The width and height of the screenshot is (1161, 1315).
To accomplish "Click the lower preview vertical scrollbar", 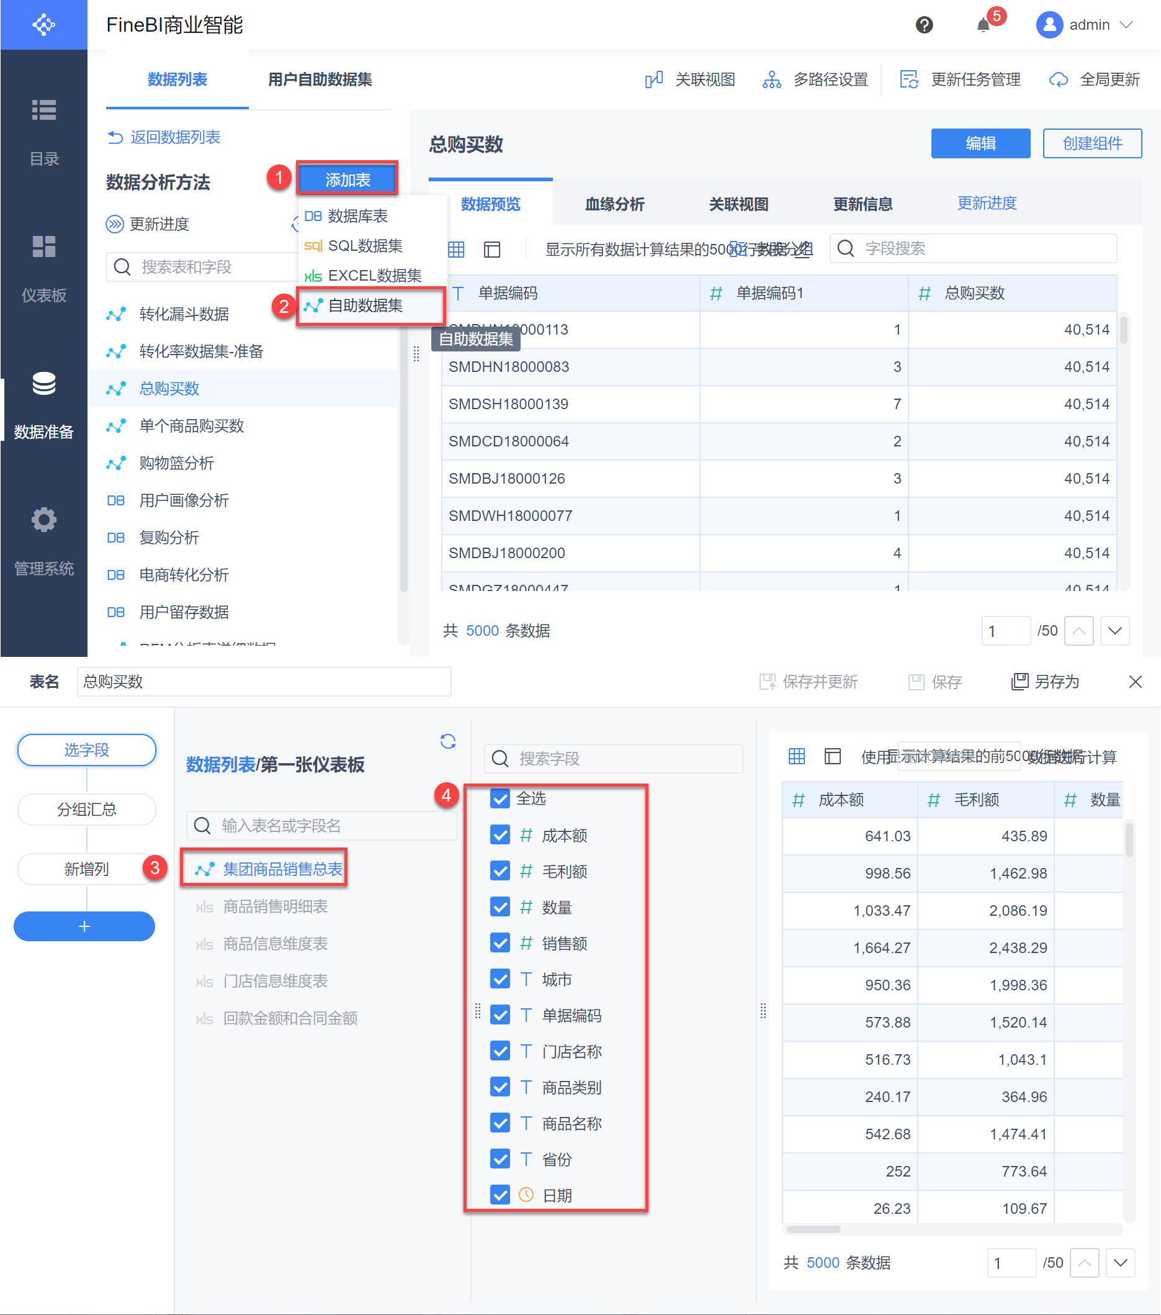I will (x=1129, y=840).
